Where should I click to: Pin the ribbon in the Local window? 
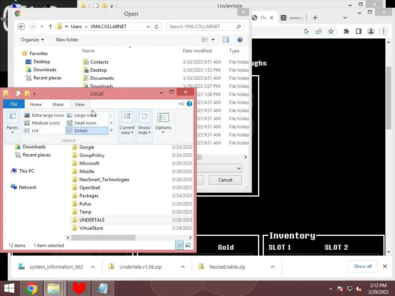181,104
